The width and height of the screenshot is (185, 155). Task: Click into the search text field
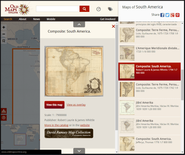coord(58,9)
